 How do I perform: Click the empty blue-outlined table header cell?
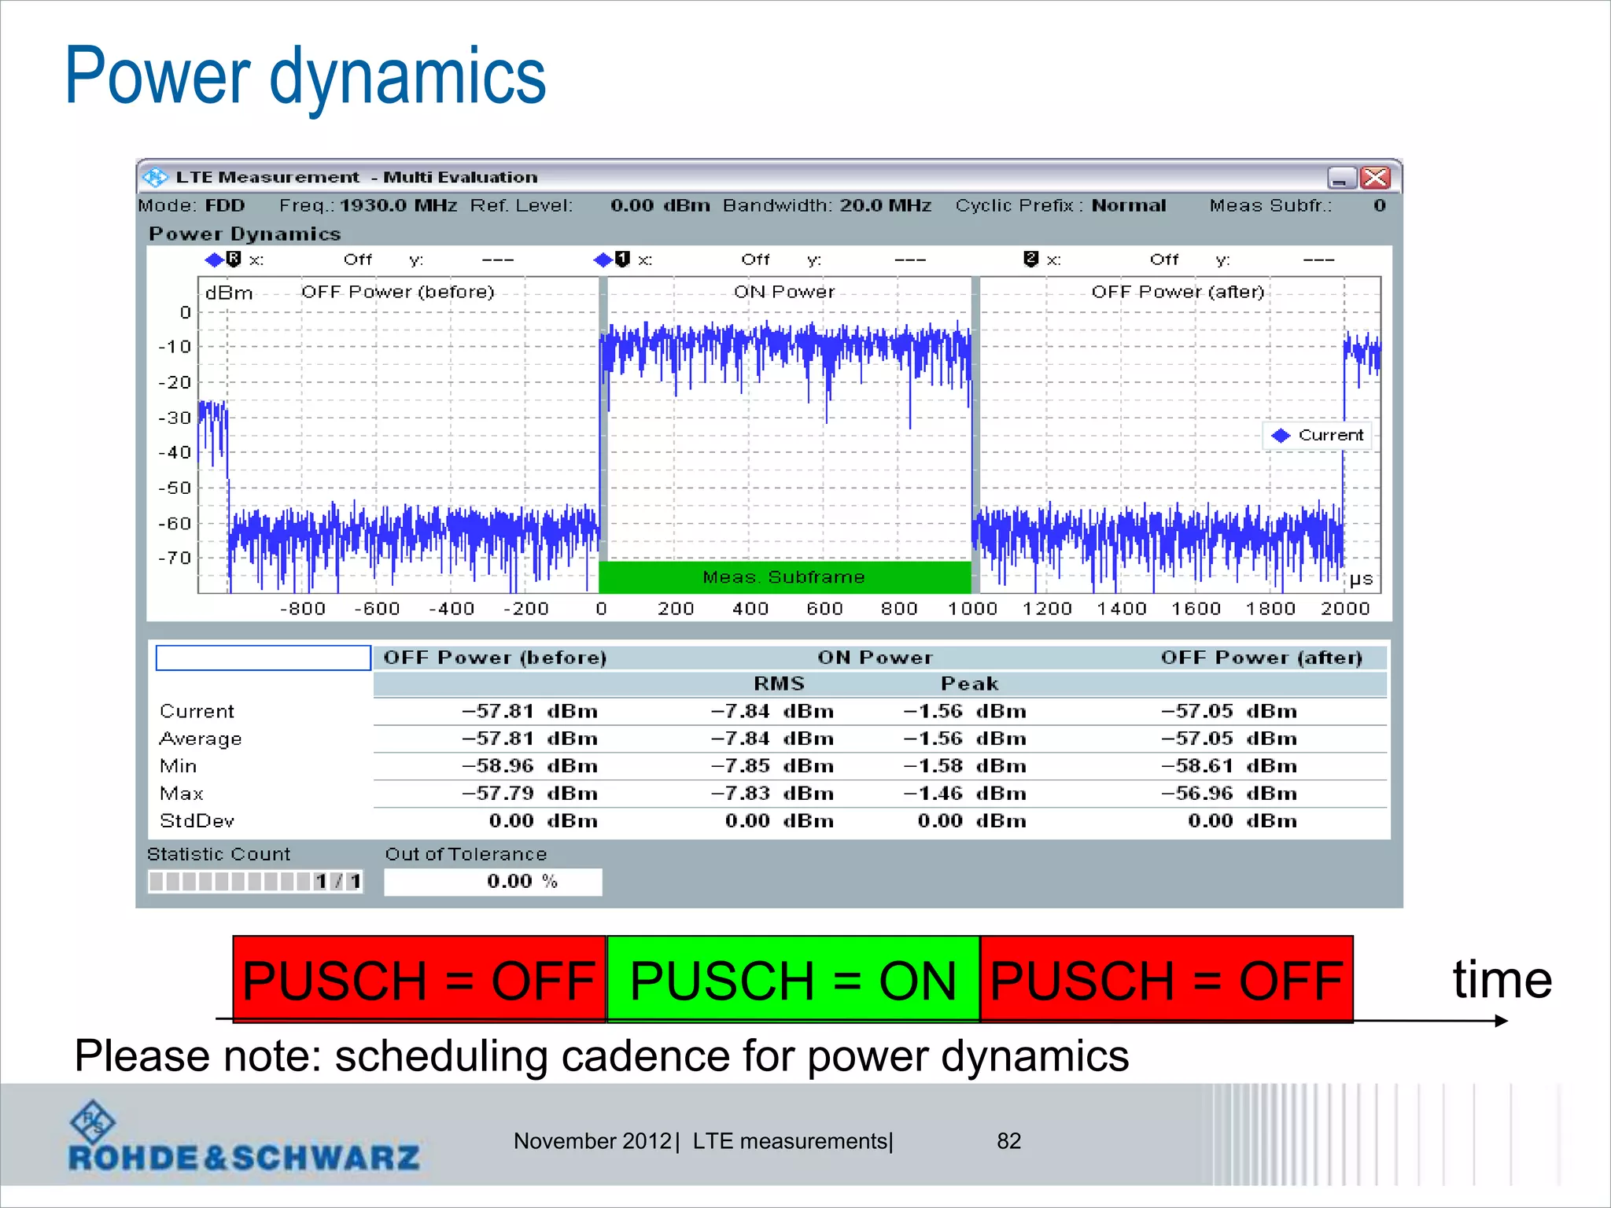(263, 657)
